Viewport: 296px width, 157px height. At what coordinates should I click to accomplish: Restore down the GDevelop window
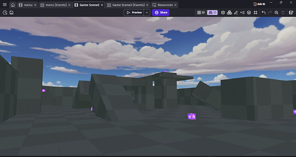point(281,3)
